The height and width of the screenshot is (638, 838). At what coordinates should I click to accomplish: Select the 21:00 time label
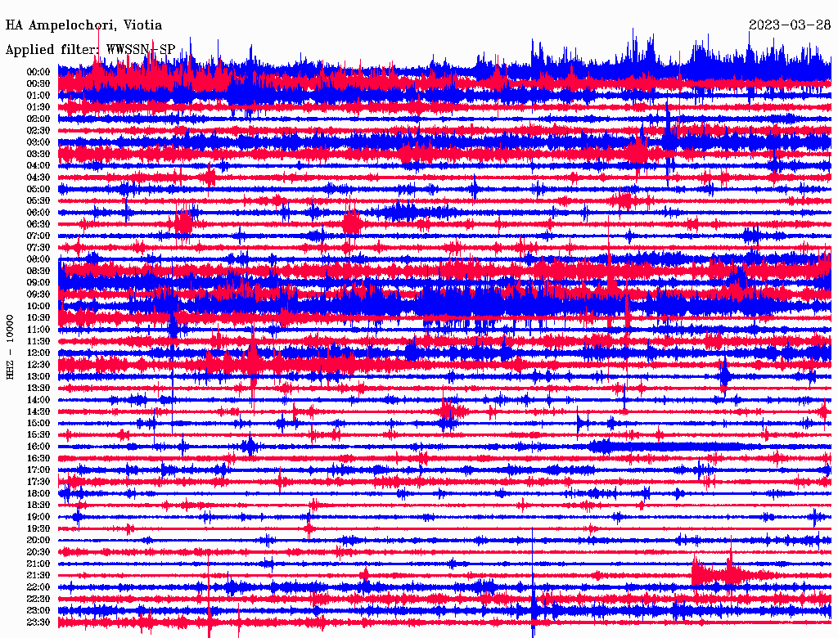38,564
